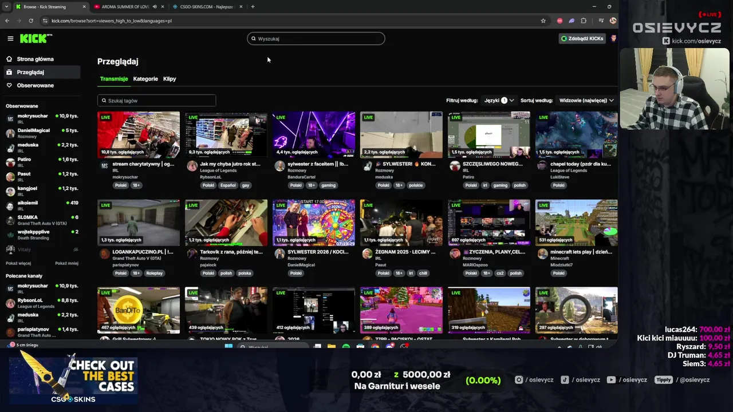Click wojtekppplive Death Stranding sidebar row
Viewport: 733px width, 412px height.
42,235
